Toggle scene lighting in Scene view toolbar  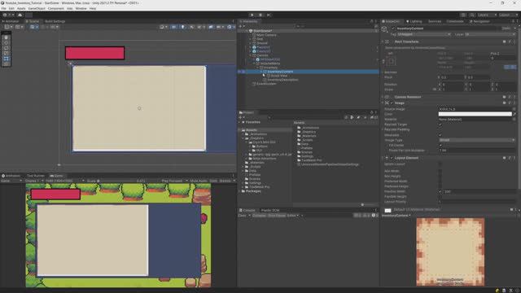[182, 27]
